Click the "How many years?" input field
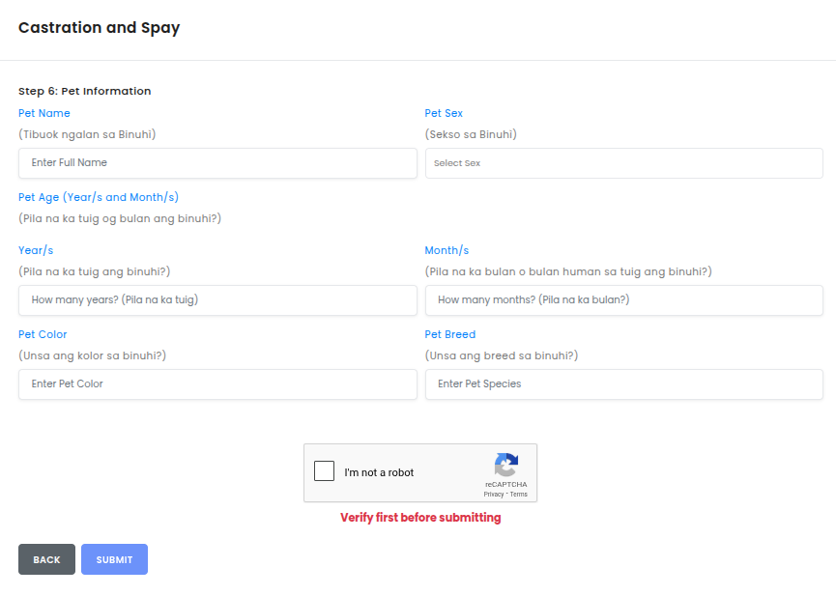Screen dimensions: 836x596 pos(217,300)
